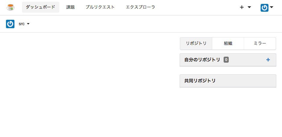Click the repository count badge showing 0
Screen dimensions: 282x137
pyautogui.click(x=226, y=60)
